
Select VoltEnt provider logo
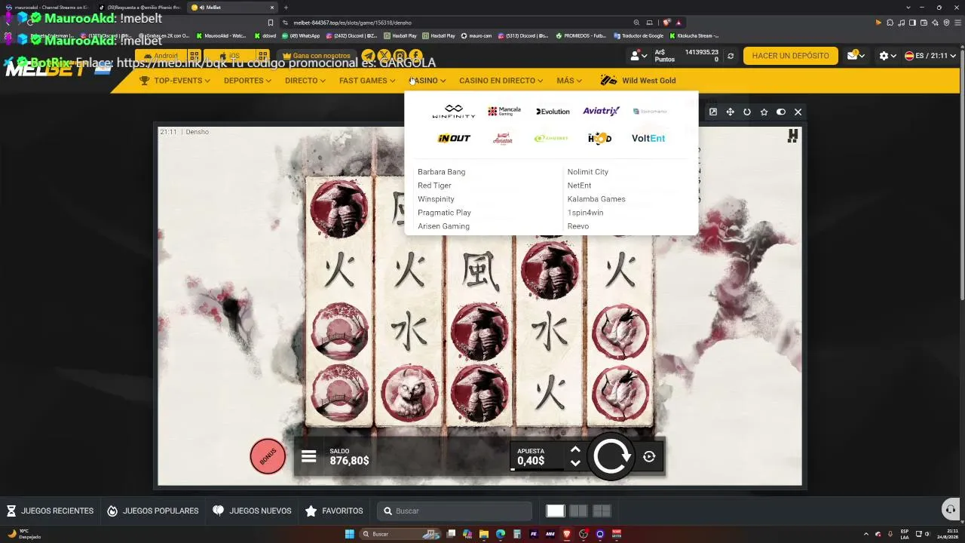pos(648,138)
